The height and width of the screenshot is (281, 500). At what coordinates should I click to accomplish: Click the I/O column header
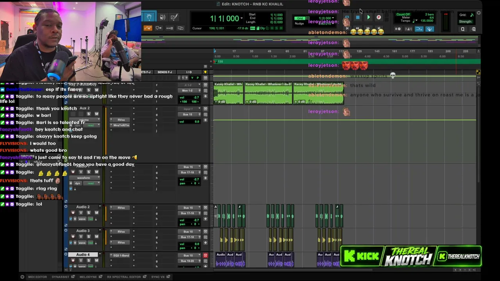pos(189,72)
